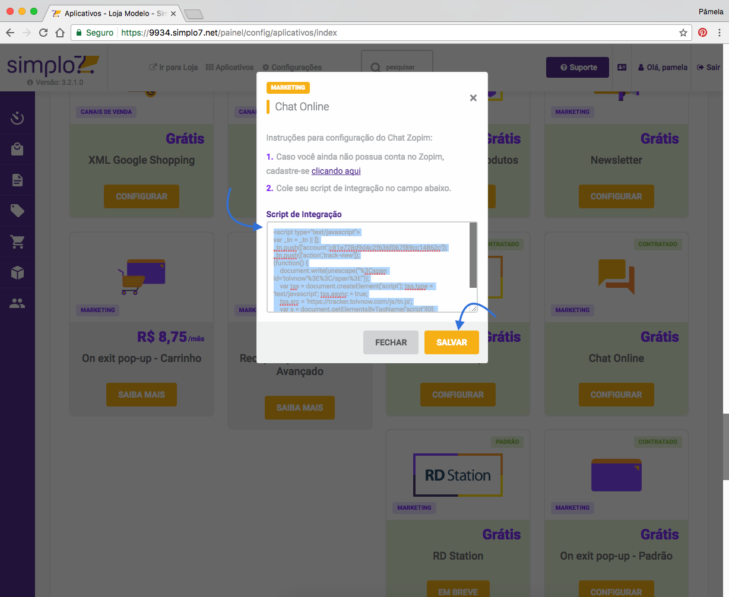Screen dimensions: 729x597
Task: Go forward with the browser forward arrow
Action: [x=27, y=33]
